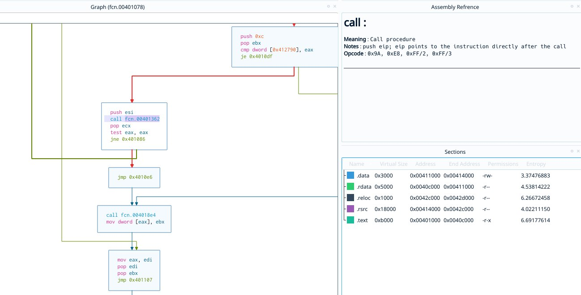
Task: Close the Assembly Refrence panel
Action: point(577,6)
